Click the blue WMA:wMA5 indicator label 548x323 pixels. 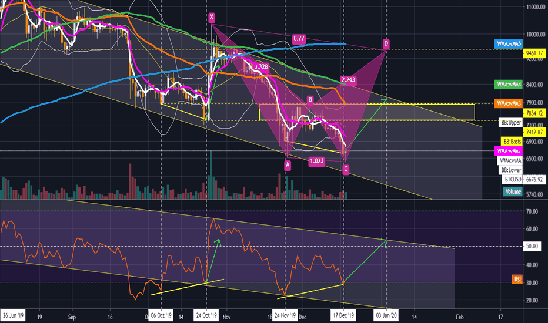click(509, 44)
